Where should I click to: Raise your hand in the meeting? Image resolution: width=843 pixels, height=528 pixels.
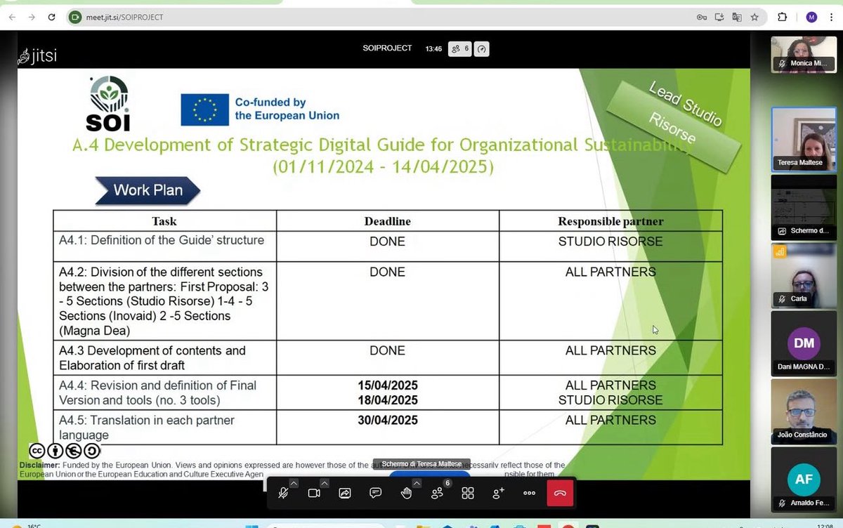(406, 494)
